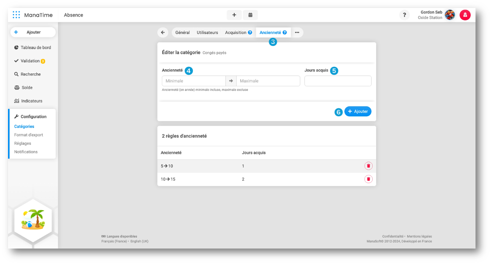Image resolution: width=491 pixels, height=264 pixels.
Task: Click the palm tree island illustration
Action: (33, 219)
